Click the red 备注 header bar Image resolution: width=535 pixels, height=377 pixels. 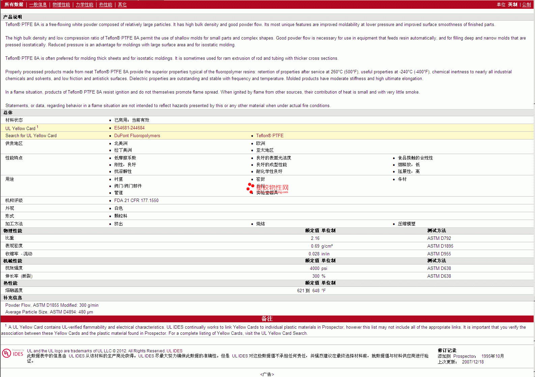tap(267, 319)
